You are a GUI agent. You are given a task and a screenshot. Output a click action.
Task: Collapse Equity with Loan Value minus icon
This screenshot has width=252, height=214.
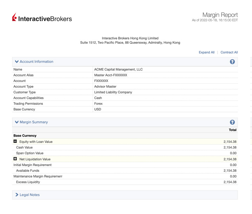[x=15, y=141]
